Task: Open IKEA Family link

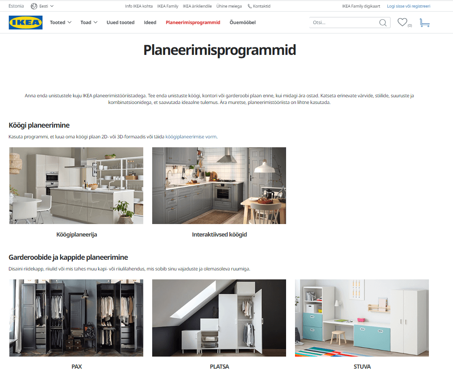Action: pos(168,6)
